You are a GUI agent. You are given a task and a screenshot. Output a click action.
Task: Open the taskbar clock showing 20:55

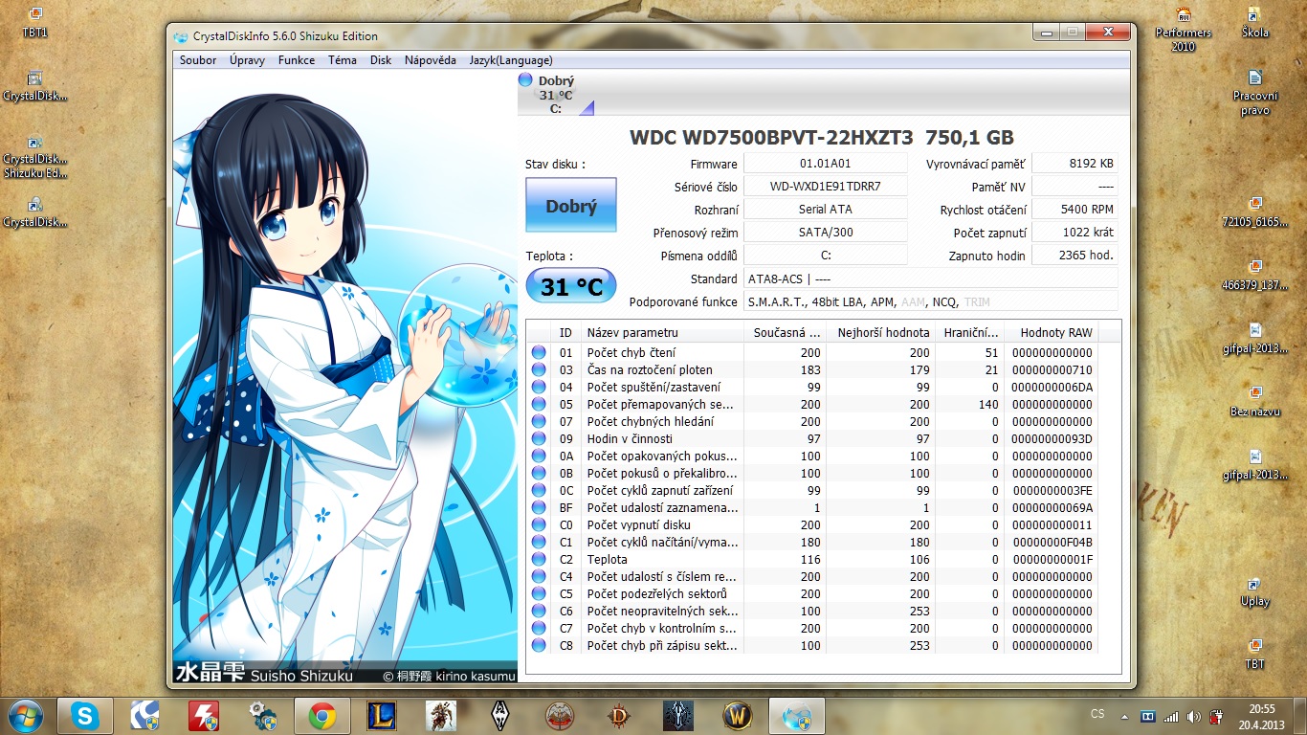(1263, 716)
